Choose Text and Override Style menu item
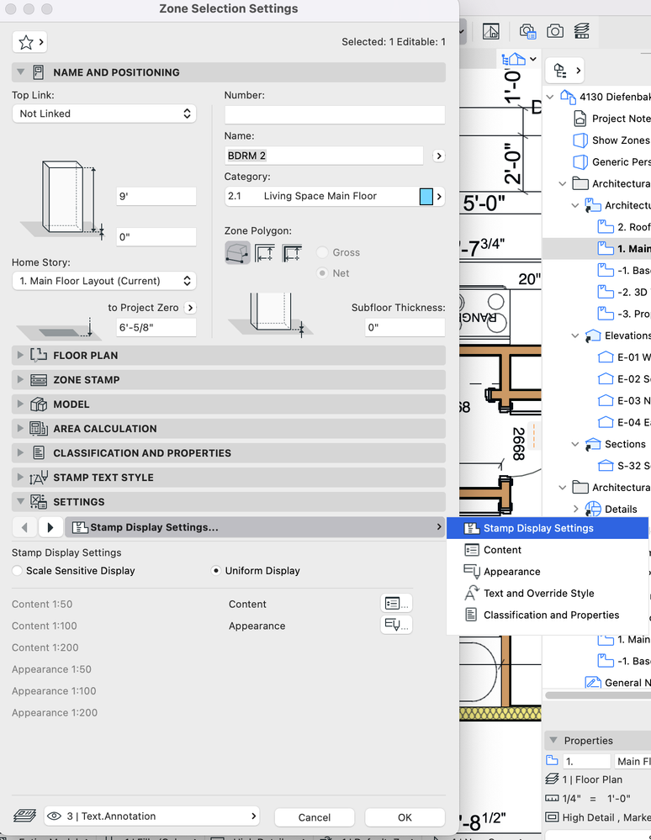 (547, 593)
